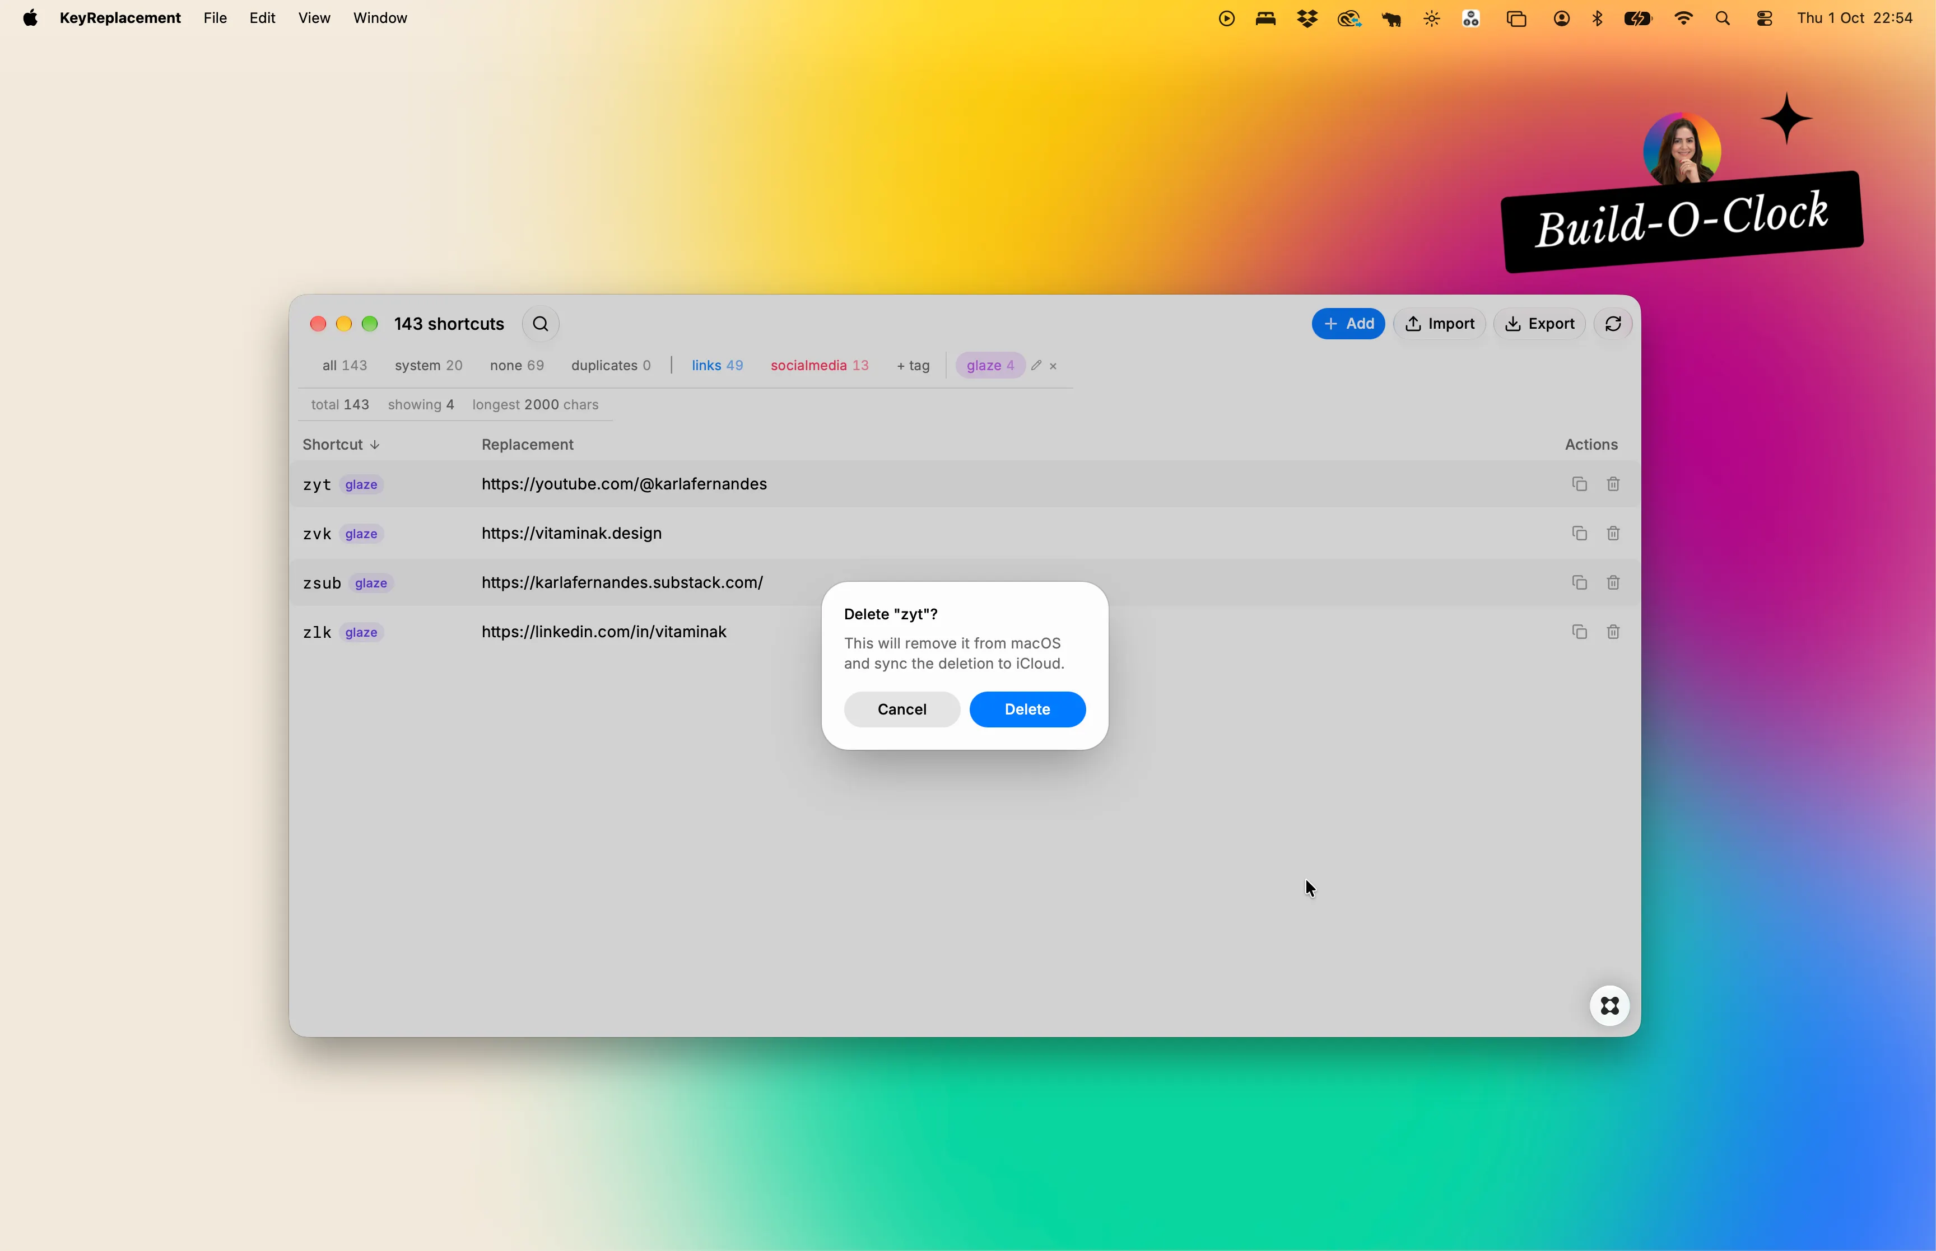1936x1251 pixels.
Task: Copy the zvk shortcut row
Action: point(1579,534)
